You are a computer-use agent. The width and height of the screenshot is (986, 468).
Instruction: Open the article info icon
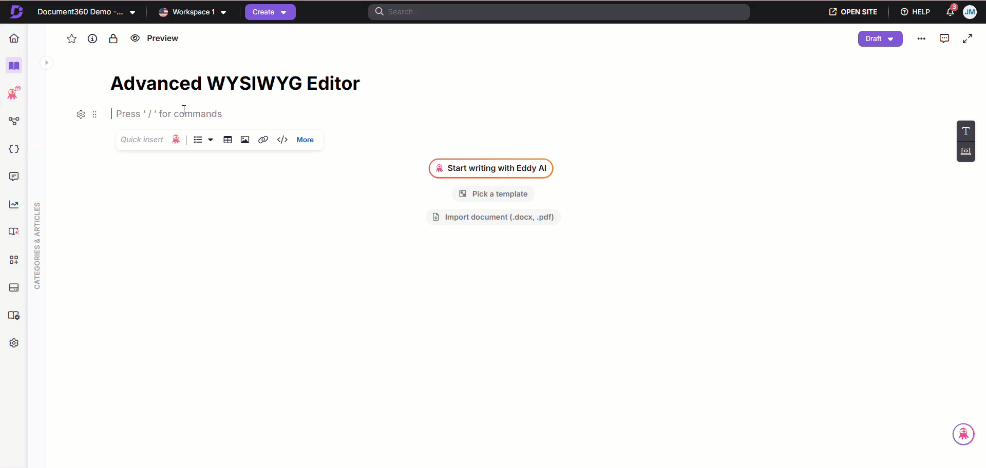[92, 38]
